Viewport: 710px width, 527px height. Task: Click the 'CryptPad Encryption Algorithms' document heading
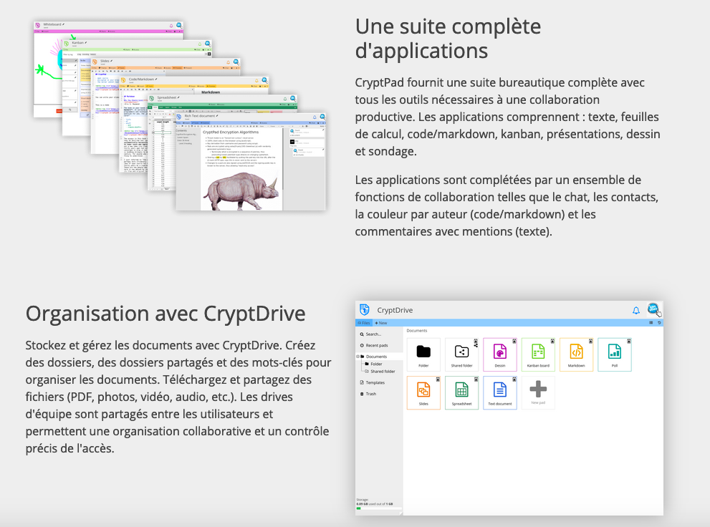231,132
